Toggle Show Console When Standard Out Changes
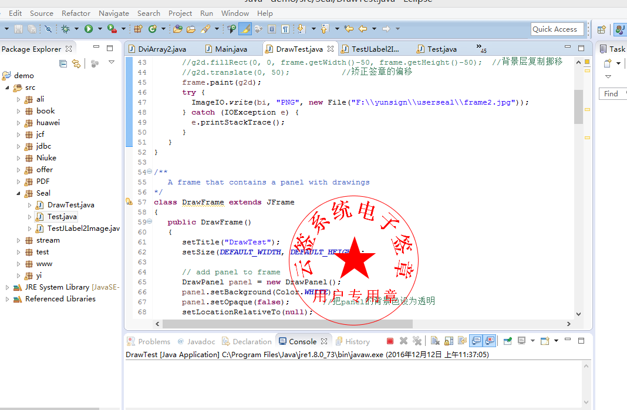The image size is (627, 410). tap(476, 341)
